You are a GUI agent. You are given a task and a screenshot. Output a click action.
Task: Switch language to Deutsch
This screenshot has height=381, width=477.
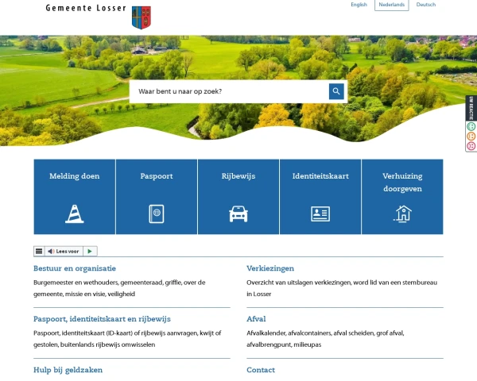coord(426,5)
